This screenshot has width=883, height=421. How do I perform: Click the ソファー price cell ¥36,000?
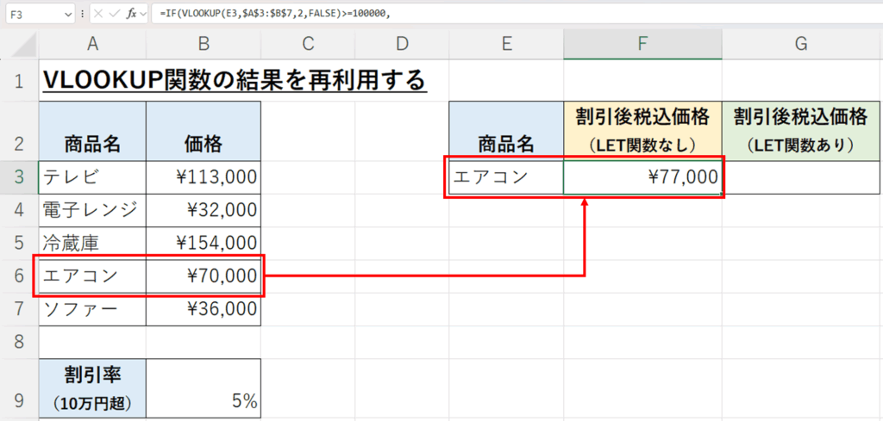pos(203,309)
